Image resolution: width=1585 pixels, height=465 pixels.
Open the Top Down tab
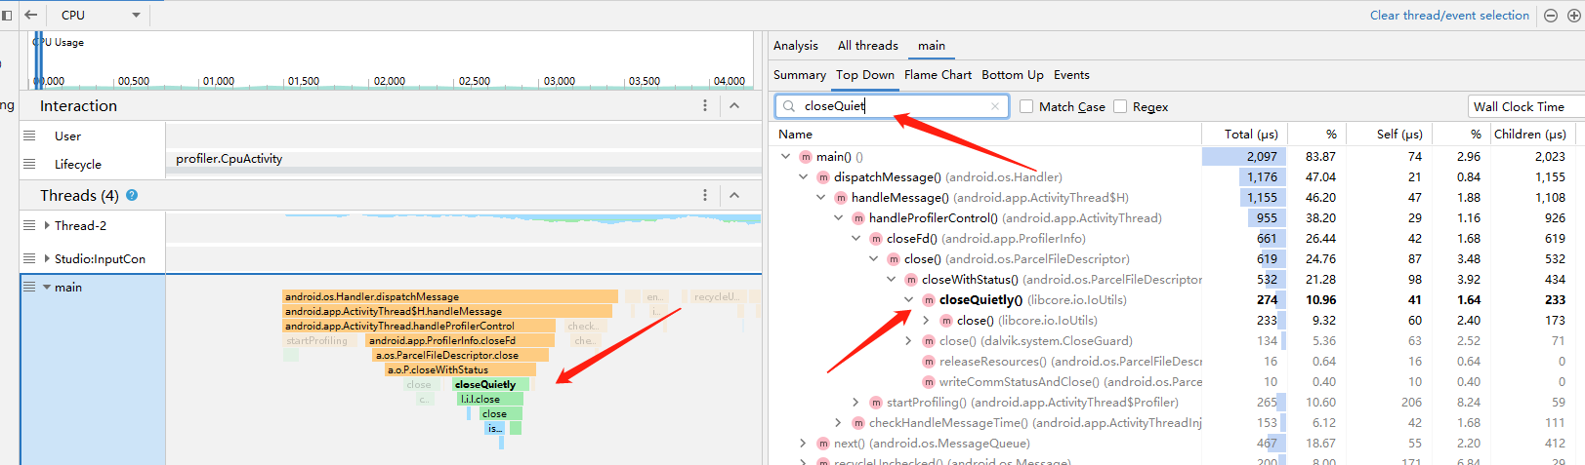pos(864,74)
